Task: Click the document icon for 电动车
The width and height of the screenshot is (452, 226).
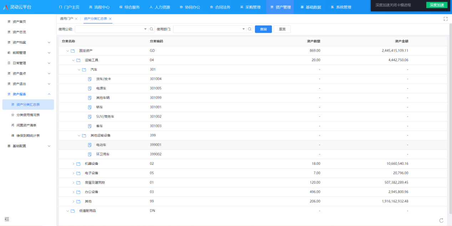Action: click(x=90, y=145)
